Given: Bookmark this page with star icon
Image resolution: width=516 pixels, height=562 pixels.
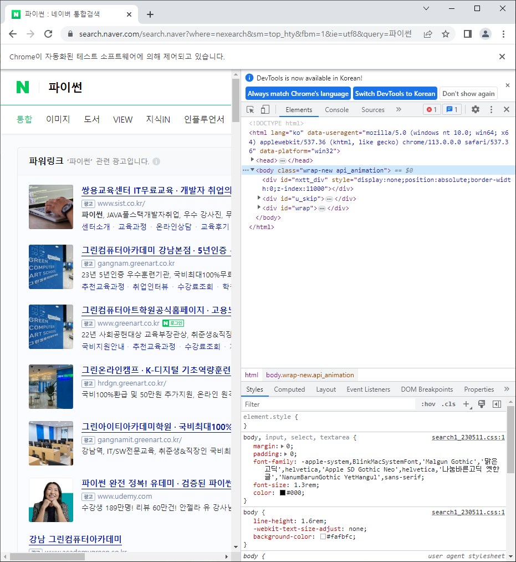Looking at the screenshot, I should coord(446,34).
